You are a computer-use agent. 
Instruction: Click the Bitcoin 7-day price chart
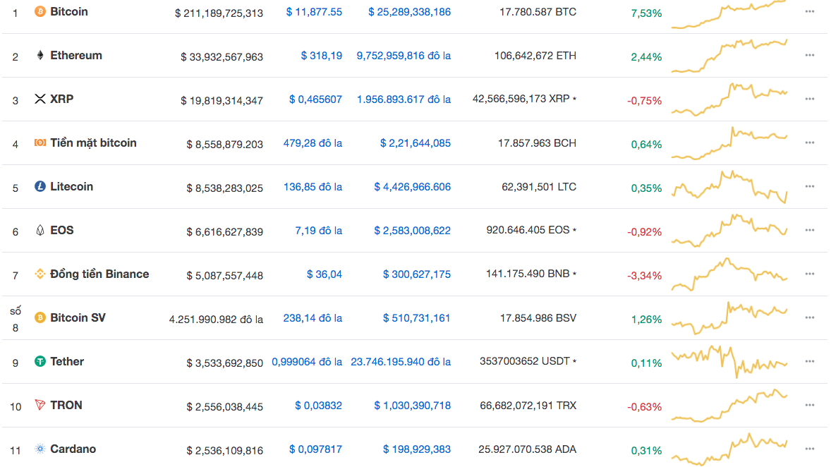tap(729, 14)
